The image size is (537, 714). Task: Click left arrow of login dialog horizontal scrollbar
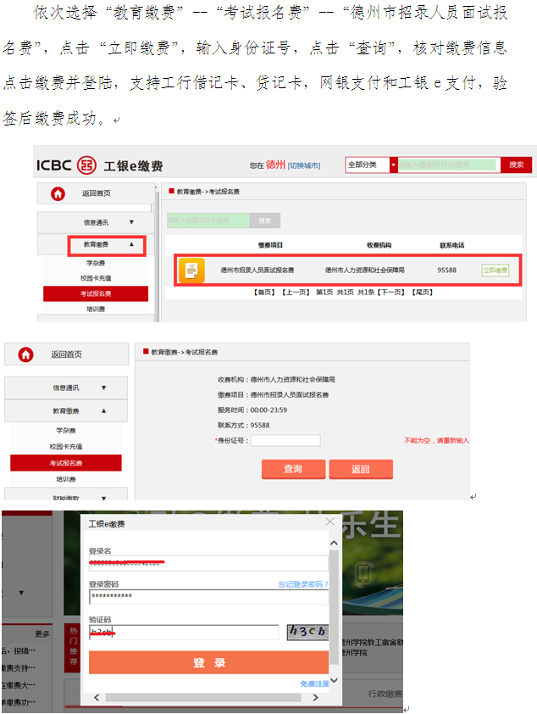coord(97,697)
